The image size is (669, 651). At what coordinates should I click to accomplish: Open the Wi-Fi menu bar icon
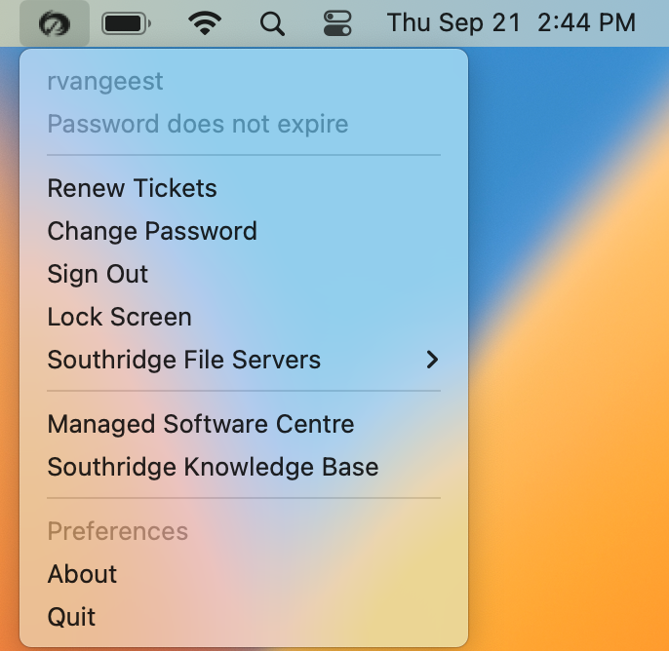point(205,23)
